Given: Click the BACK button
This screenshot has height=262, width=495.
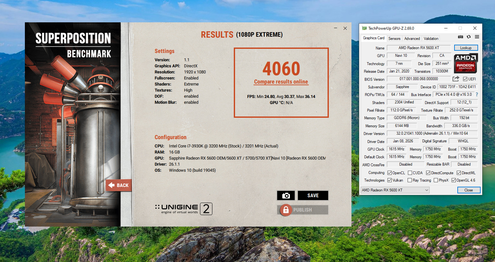Looking at the screenshot, I should click(119, 185).
